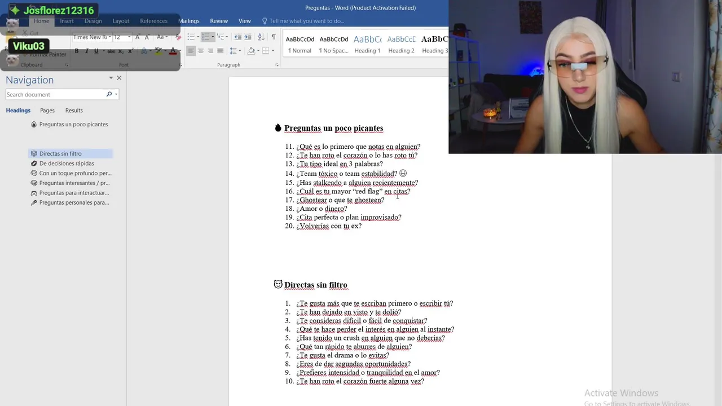This screenshot has width=722, height=406.
Task: Apply the Heading 3 style
Action: click(x=434, y=44)
